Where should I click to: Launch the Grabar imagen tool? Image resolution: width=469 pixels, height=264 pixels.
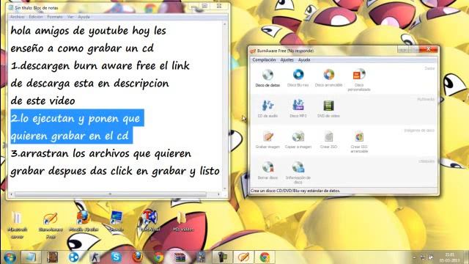tap(267, 140)
